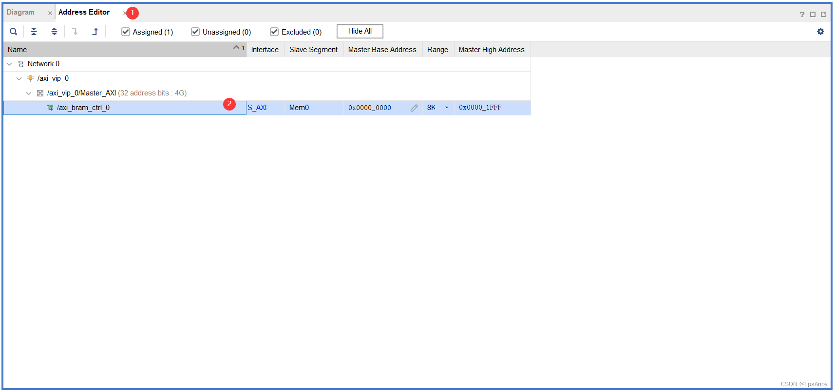Viewport: 835px width, 392px height.
Task: Edit the 0x0000_0000 base address field
Action: tap(370, 108)
